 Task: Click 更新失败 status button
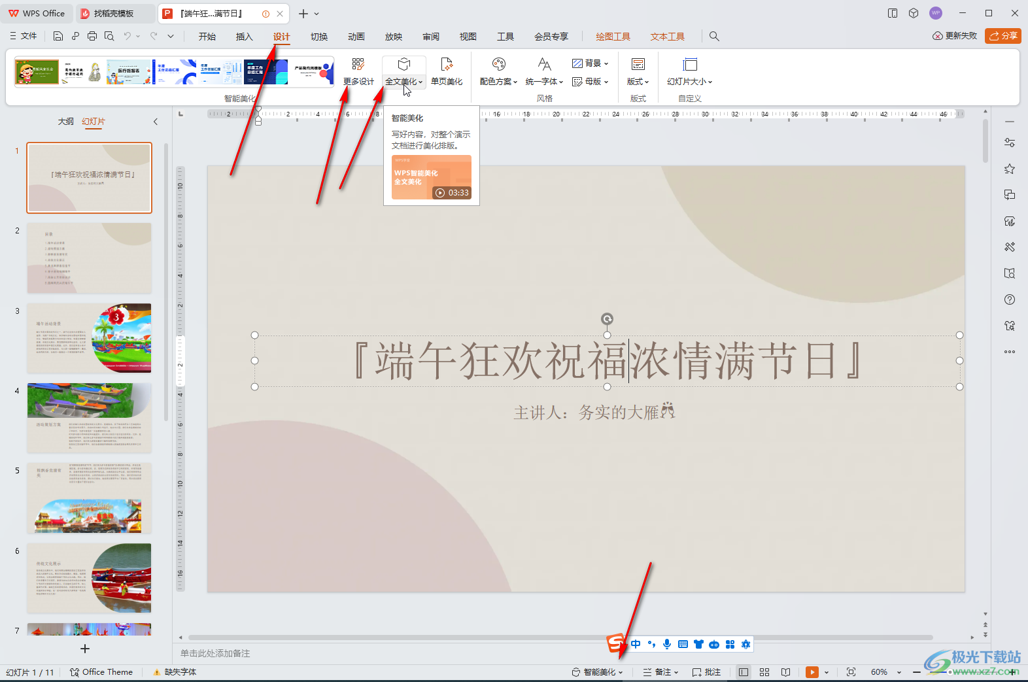pyautogui.click(x=955, y=36)
